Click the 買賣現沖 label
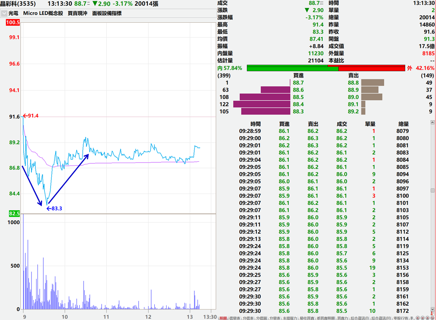The width and height of the screenshot is (436, 320). [x=77, y=14]
